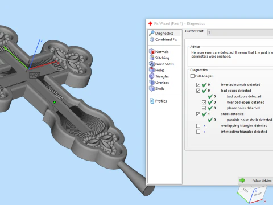Toggle the bad edges detected checkbox
Viewport: 273px width, 205px height.
click(198, 91)
